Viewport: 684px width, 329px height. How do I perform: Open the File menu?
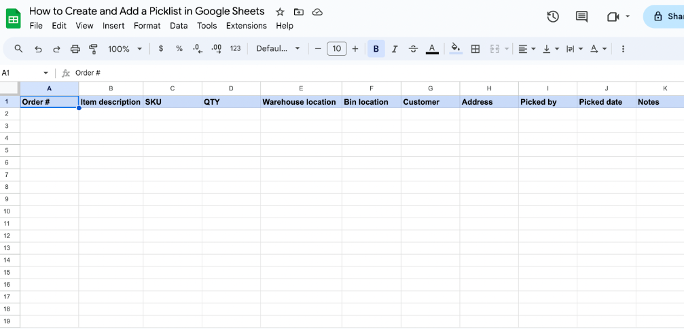[x=36, y=26]
